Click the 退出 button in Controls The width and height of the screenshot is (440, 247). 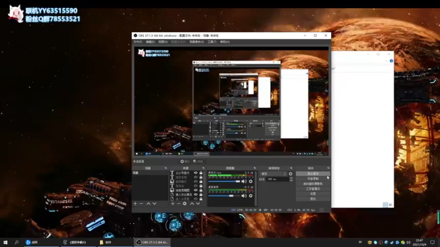pos(313,199)
